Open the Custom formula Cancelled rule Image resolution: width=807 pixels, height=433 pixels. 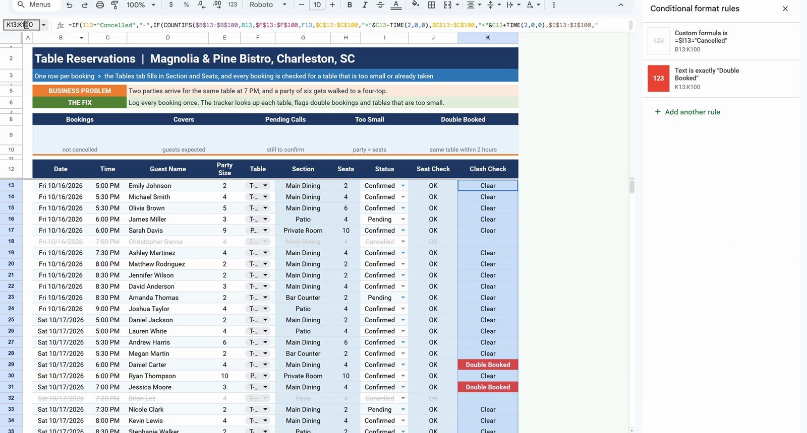pos(721,41)
